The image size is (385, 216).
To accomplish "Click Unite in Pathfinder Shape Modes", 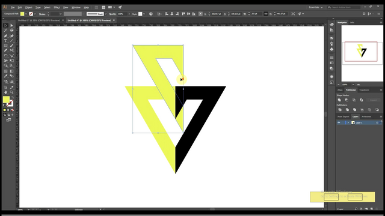I will (x=339, y=100).
